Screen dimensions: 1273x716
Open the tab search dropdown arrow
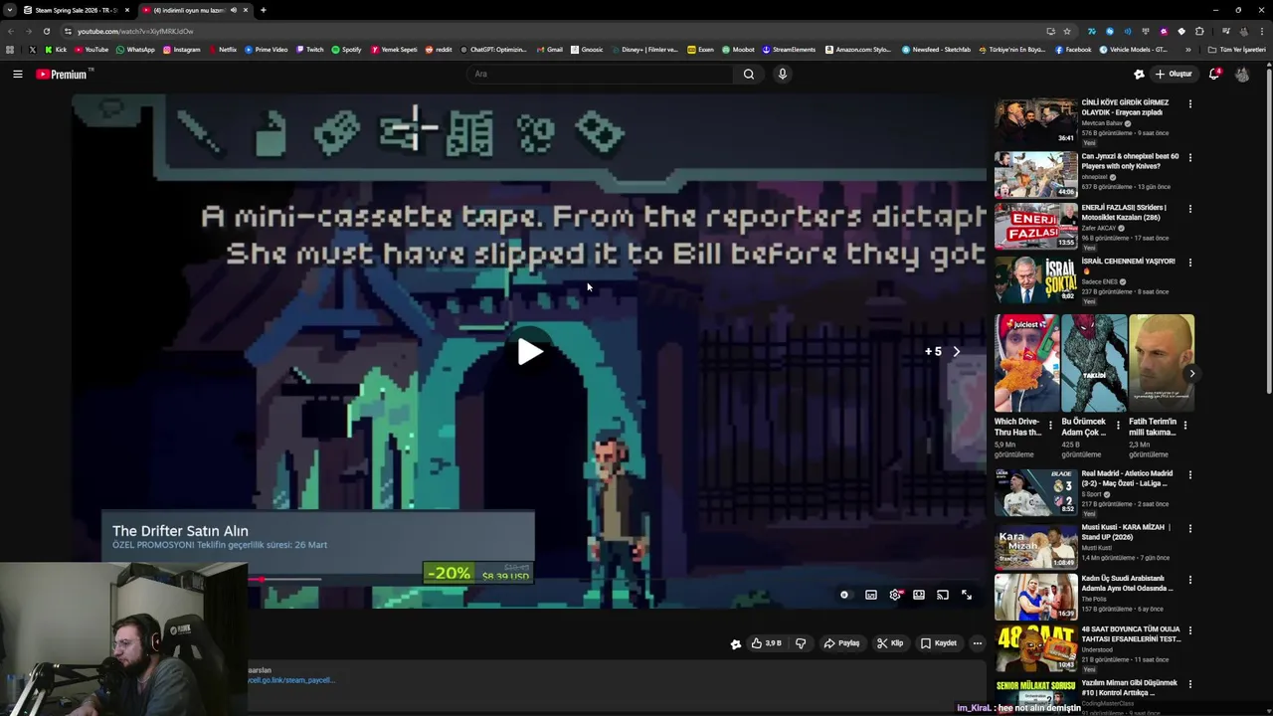[9, 10]
